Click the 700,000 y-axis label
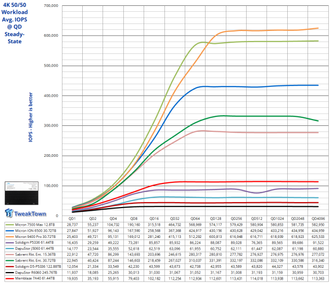Screen dimensions: 331x303 pyautogui.click(x=51, y=6)
